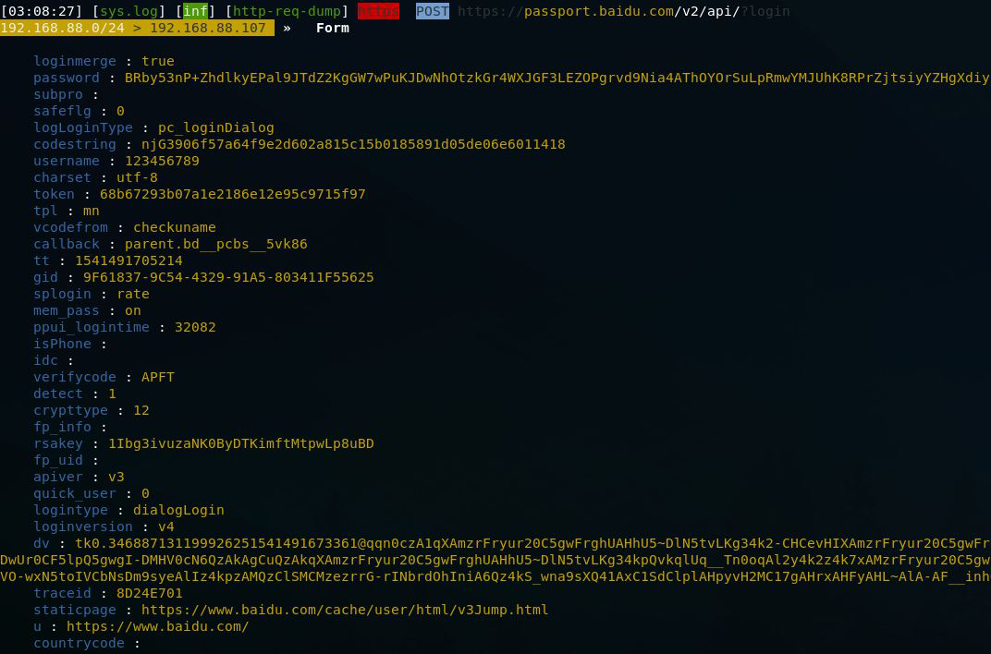Click the traceid value 8D24E701
This screenshot has height=654, width=991.
tap(149, 593)
